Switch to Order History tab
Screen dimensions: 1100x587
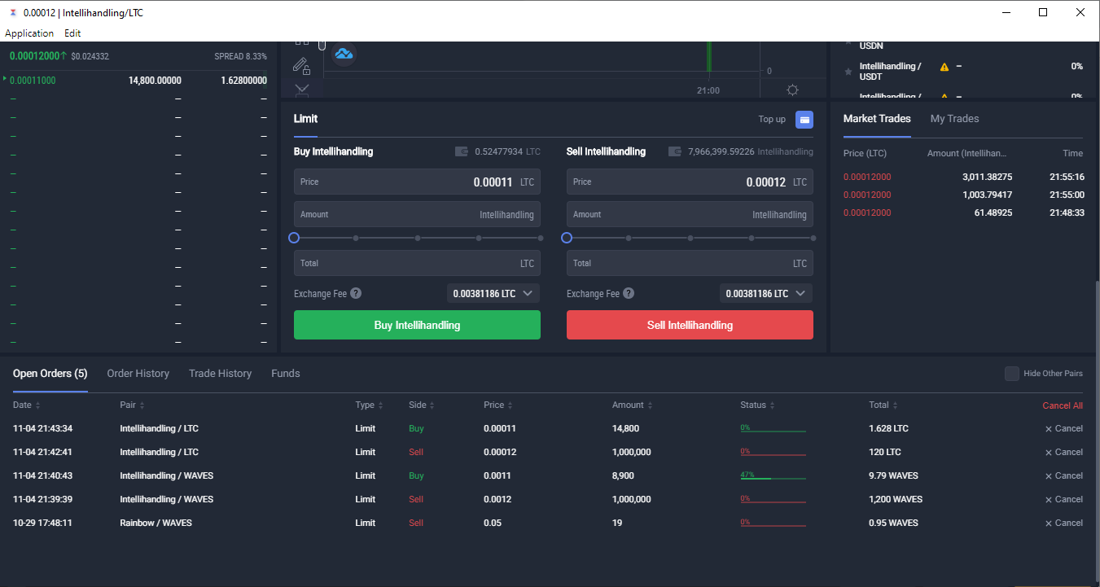click(138, 374)
